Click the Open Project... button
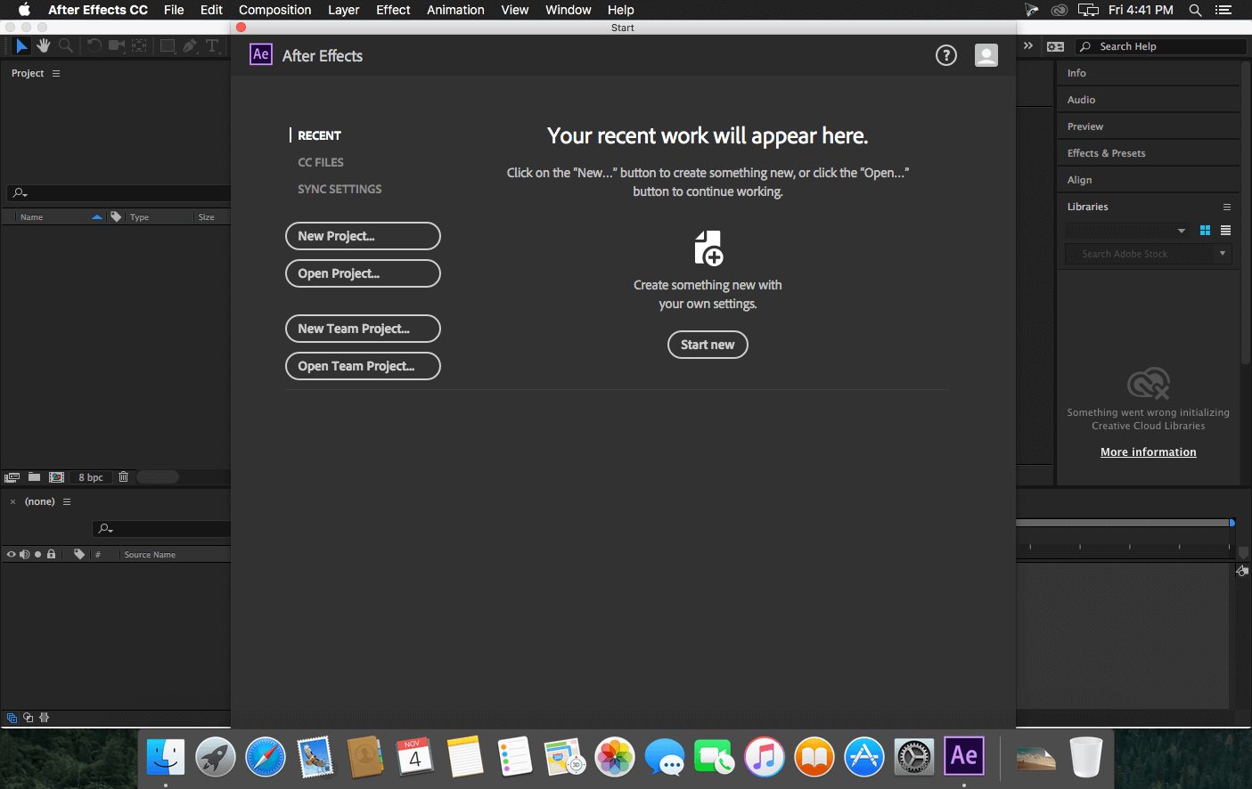Image resolution: width=1252 pixels, height=789 pixels. click(x=363, y=273)
